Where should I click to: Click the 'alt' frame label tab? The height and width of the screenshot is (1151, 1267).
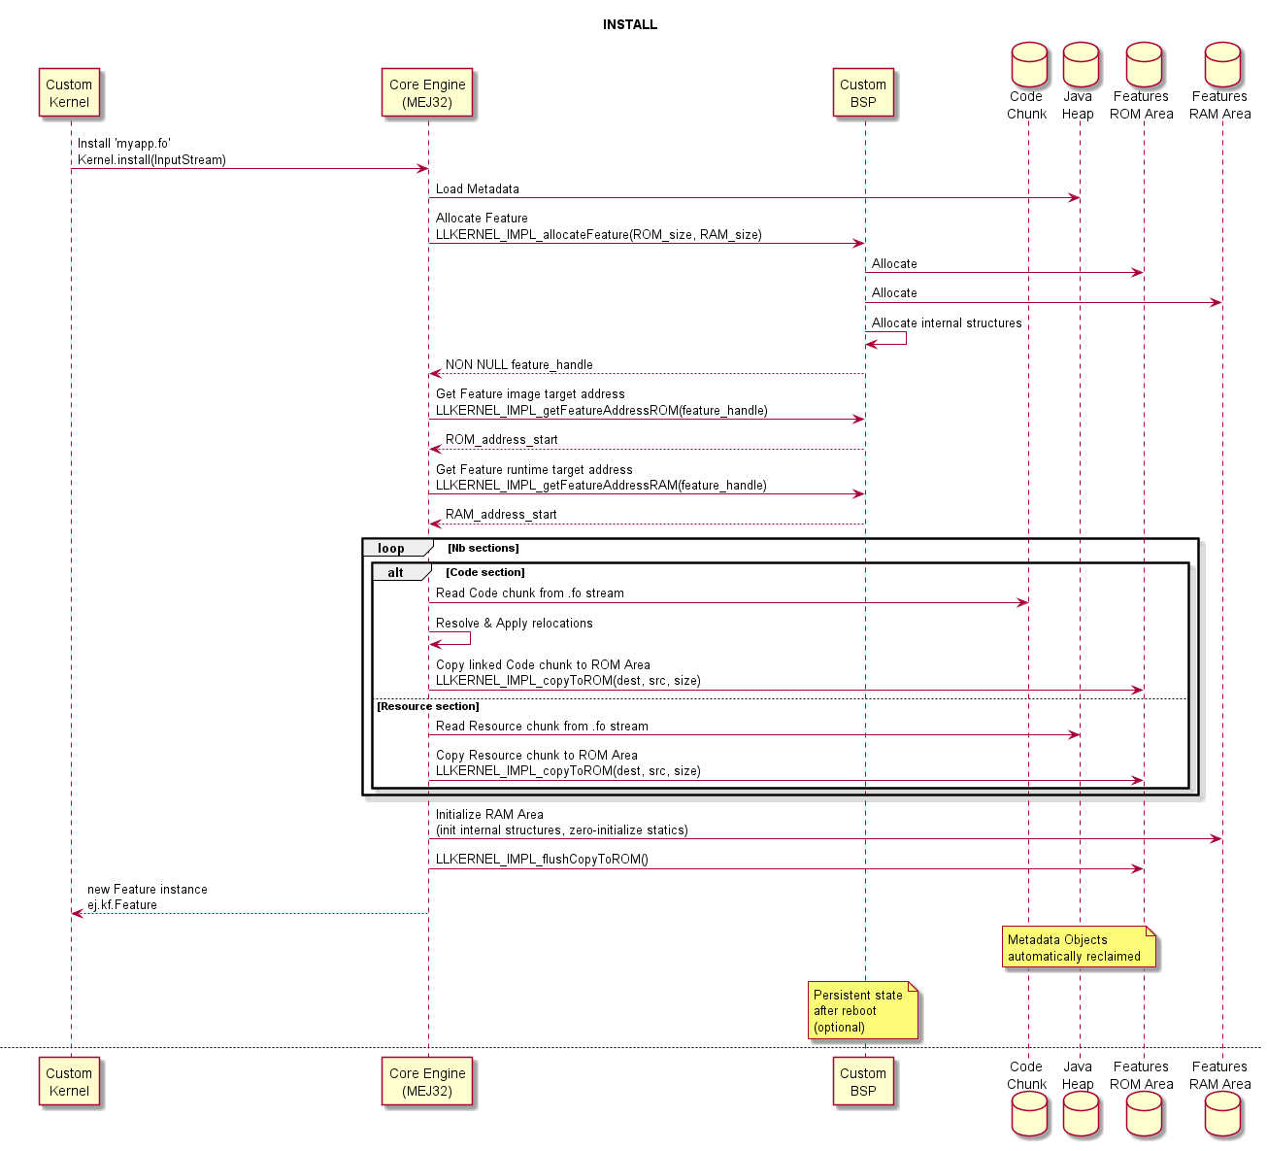click(x=397, y=573)
